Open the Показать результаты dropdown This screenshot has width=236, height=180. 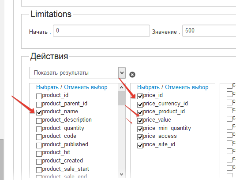pos(77,73)
